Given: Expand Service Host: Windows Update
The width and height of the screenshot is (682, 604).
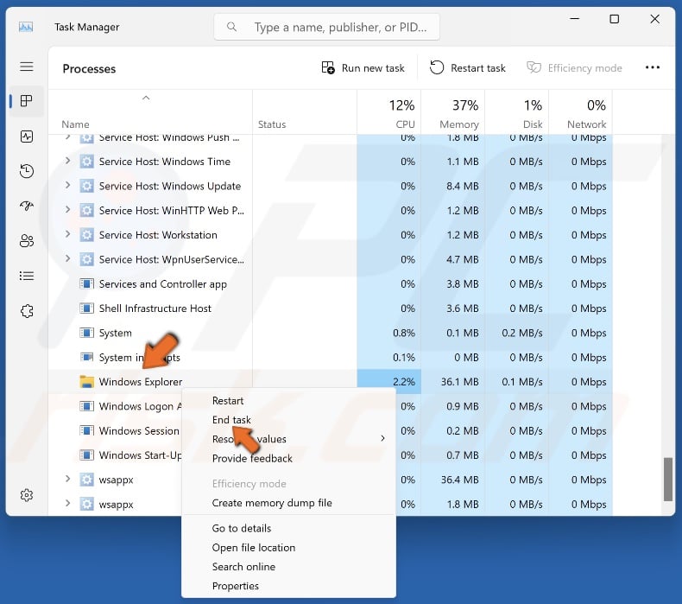Looking at the screenshot, I should click(x=67, y=185).
